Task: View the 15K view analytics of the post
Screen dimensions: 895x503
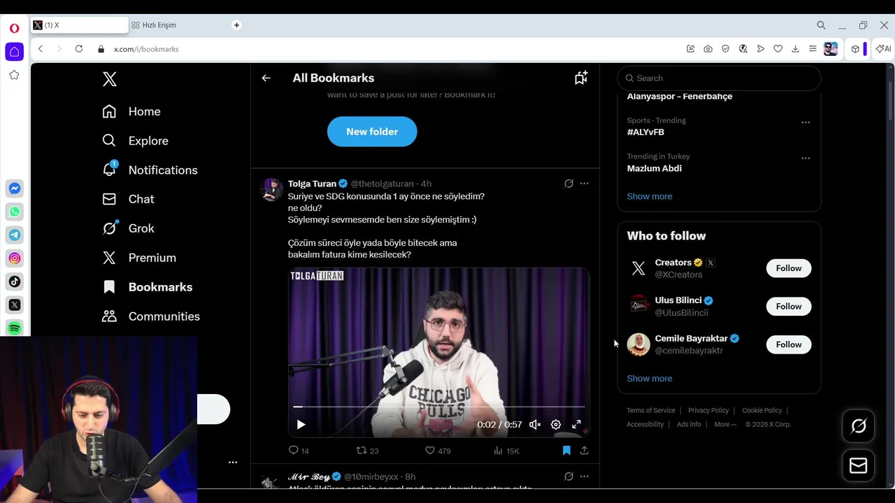Action: (x=506, y=451)
